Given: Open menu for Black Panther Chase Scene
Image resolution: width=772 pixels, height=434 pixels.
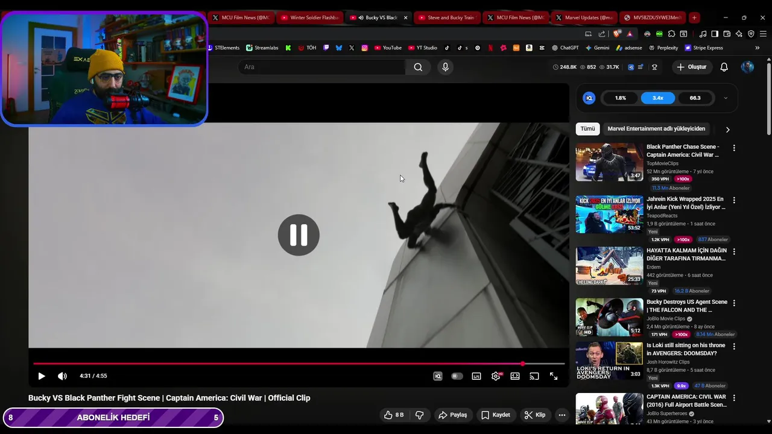Looking at the screenshot, I should click(x=734, y=148).
